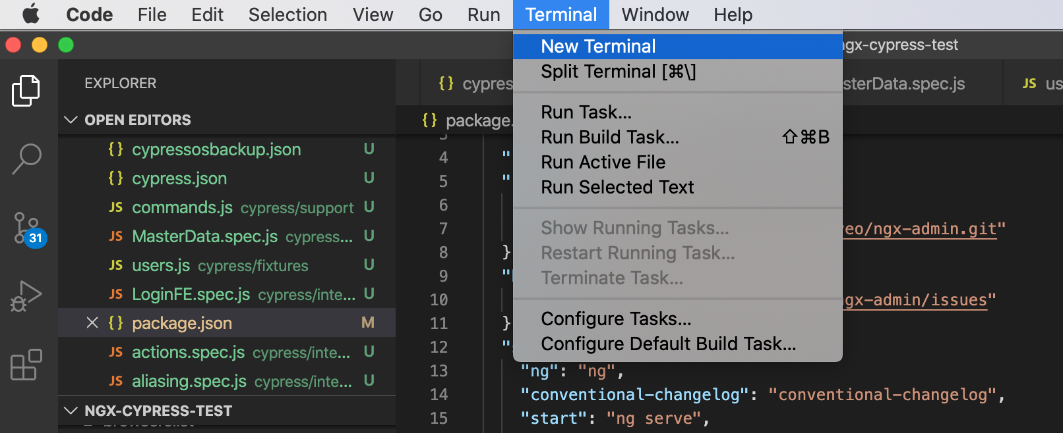
Task: Open cypressosbackup.json from Open Editors
Action: pos(216,149)
